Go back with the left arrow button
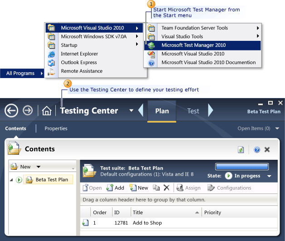 coord(11,110)
